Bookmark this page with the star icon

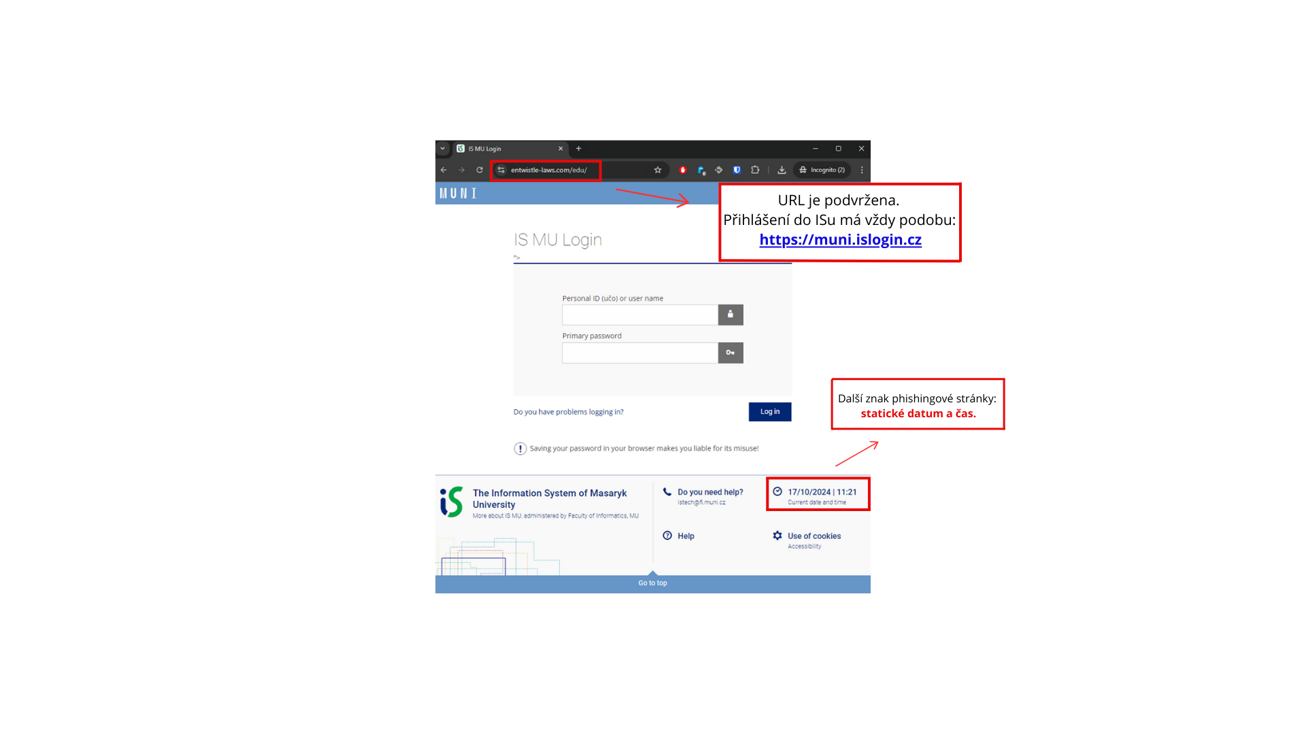click(658, 170)
